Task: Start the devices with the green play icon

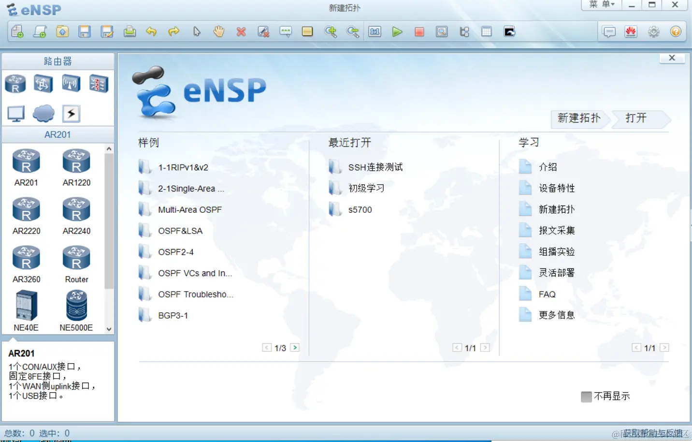Action: pyautogui.click(x=397, y=31)
